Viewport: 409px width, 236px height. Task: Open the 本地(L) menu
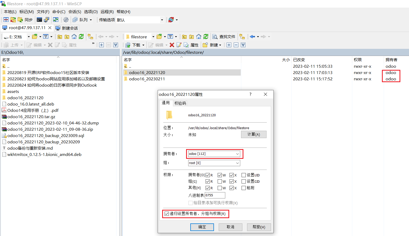(x=10, y=12)
